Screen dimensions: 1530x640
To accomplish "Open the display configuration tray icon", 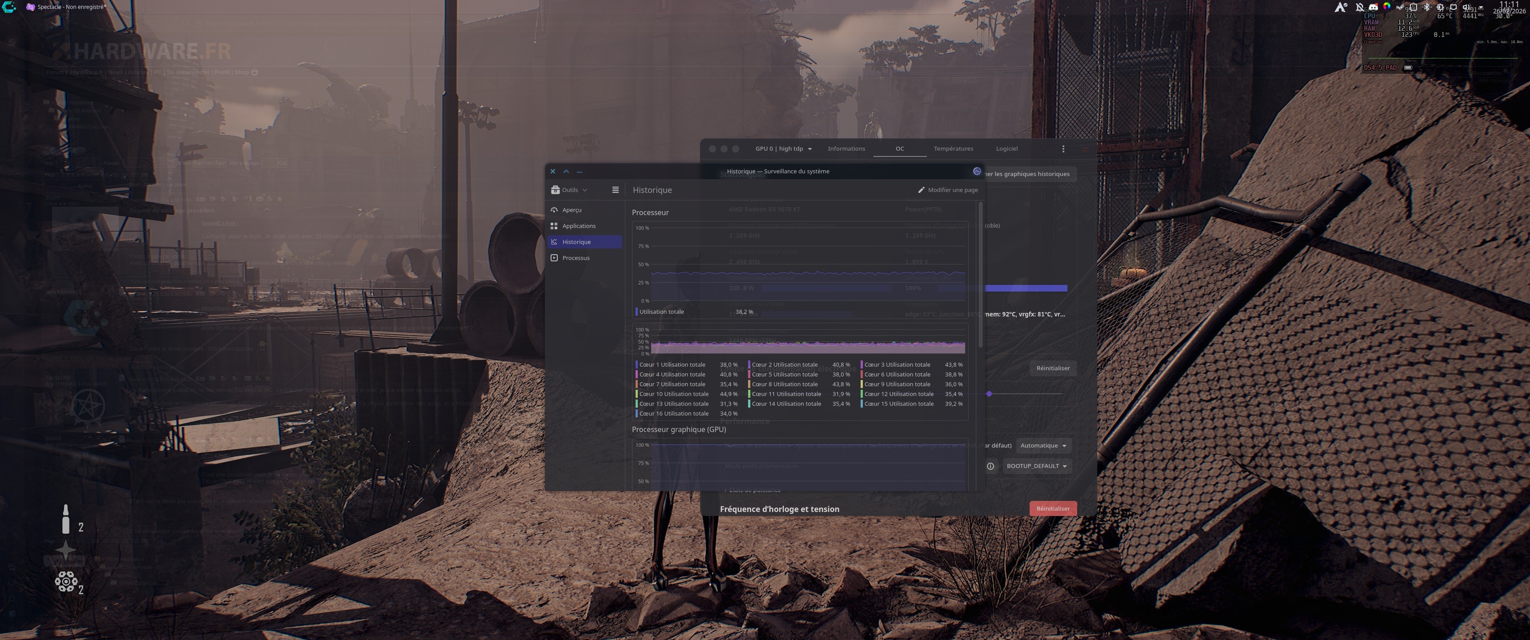I will [x=1453, y=7].
